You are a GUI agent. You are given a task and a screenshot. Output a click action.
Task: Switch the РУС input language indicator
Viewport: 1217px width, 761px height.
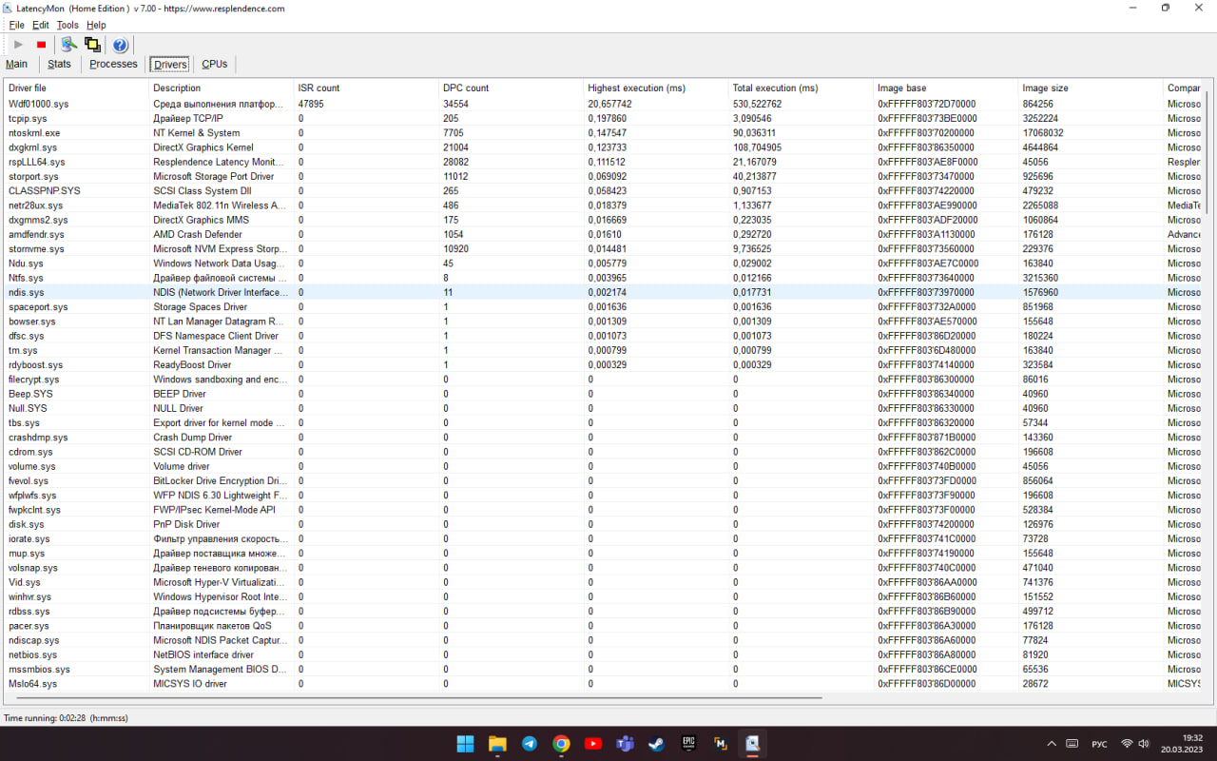click(x=1099, y=744)
